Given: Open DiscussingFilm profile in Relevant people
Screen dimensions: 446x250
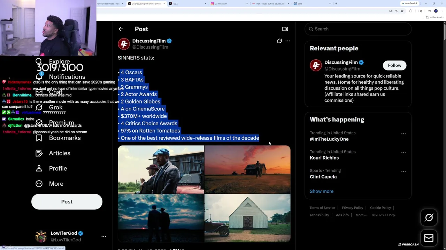Looking at the screenshot, I should point(341,62).
